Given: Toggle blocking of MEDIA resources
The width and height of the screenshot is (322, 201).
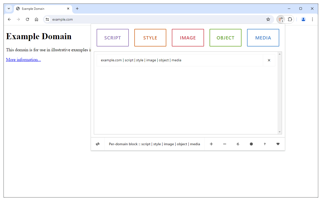Looking at the screenshot, I should tap(263, 38).
